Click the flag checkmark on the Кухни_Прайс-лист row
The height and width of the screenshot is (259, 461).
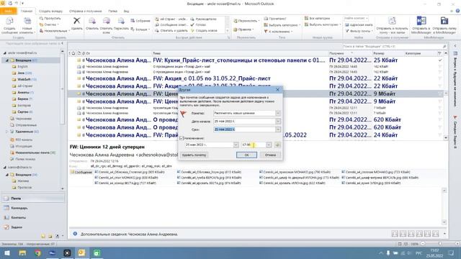(x=440, y=60)
